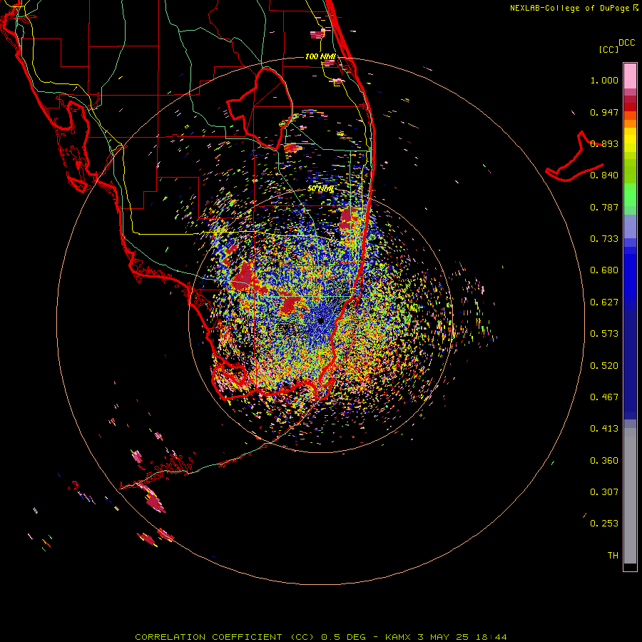Image resolution: width=642 pixels, height=642 pixels.
Task: Click the [CC] units label
Action: coord(608,49)
